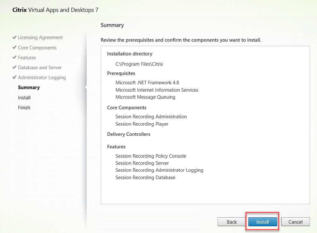Click the Licensing Agreement checkmark icon

pyautogui.click(x=14, y=37)
